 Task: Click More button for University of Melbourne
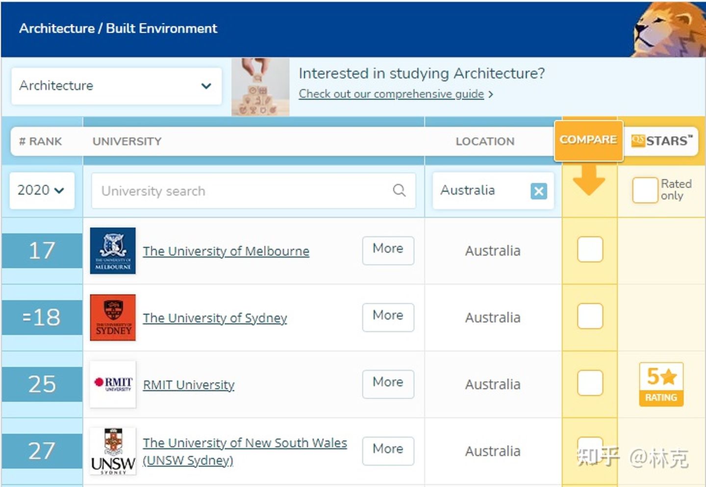388,250
